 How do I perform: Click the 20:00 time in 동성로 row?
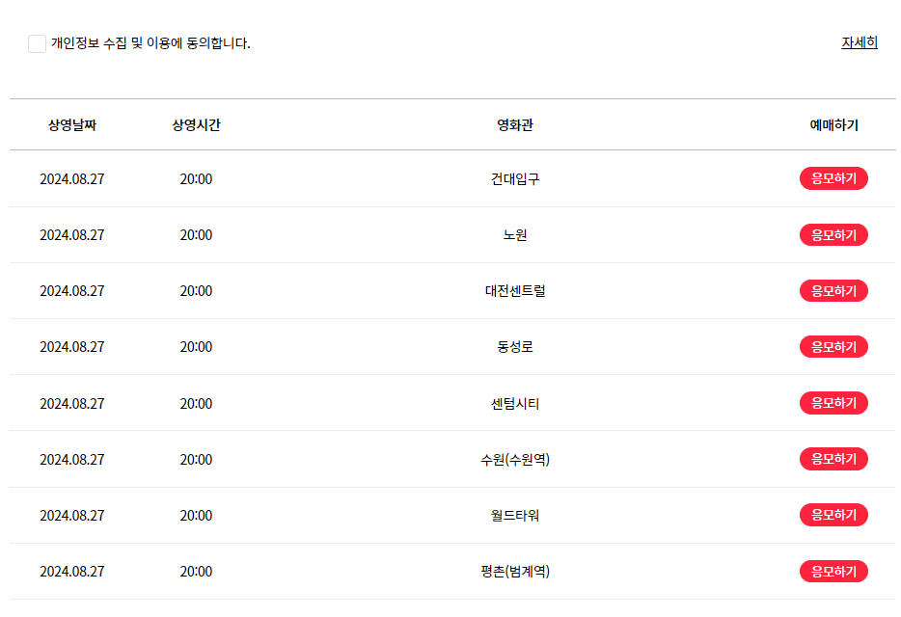pos(196,347)
